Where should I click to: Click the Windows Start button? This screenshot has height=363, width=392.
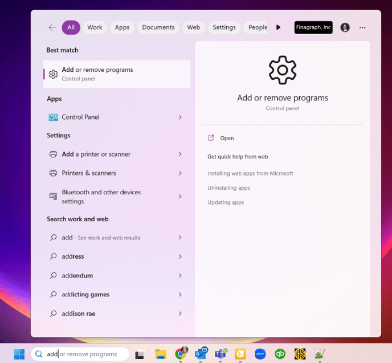click(x=19, y=354)
